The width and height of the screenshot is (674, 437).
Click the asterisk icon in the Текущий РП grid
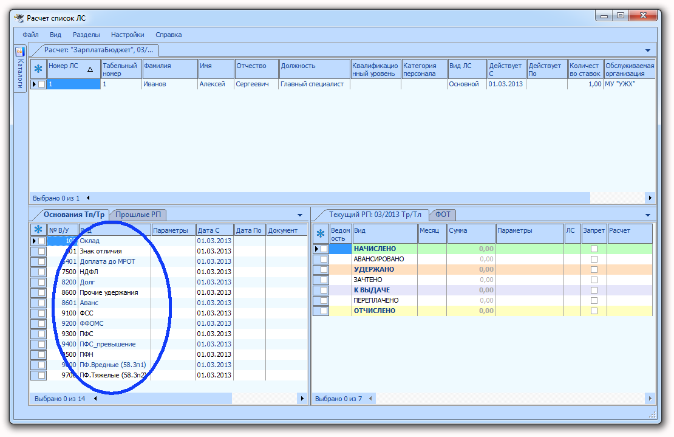click(321, 233)
